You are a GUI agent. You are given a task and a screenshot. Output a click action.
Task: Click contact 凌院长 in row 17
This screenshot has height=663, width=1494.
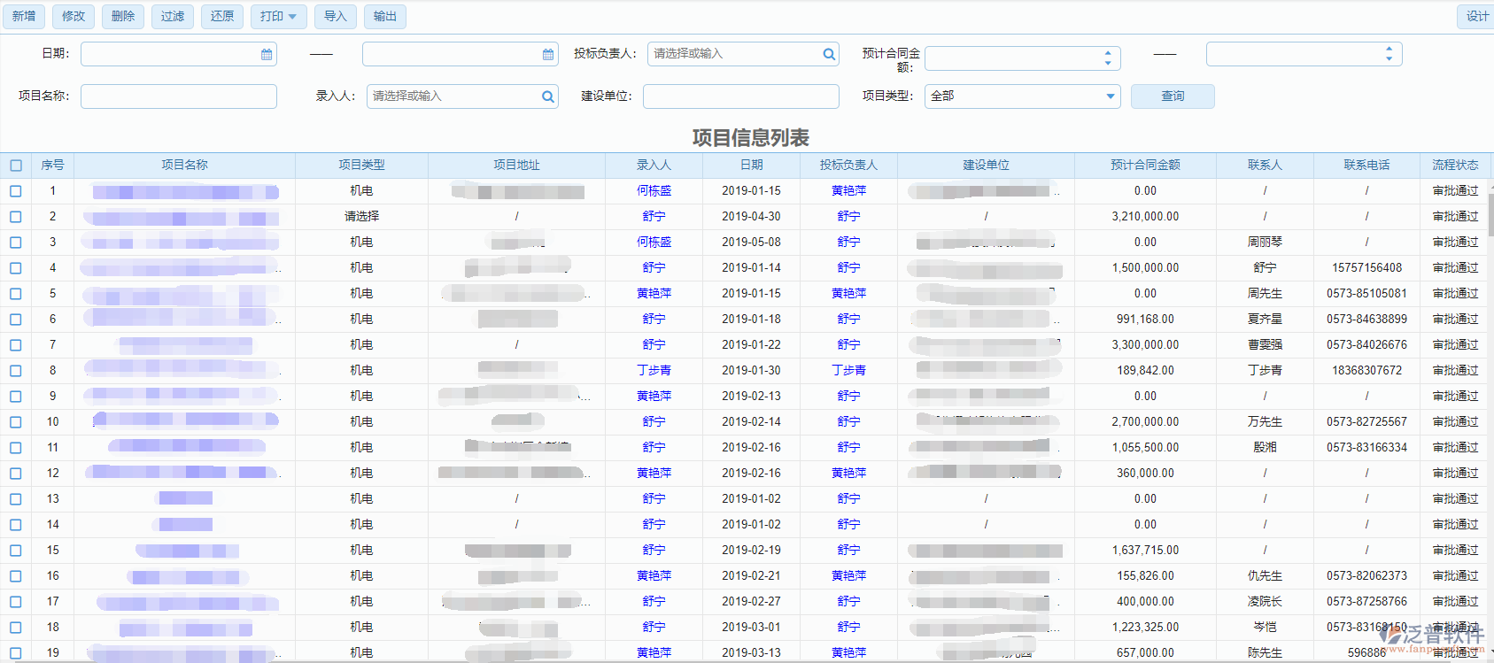coord(1265,602)
